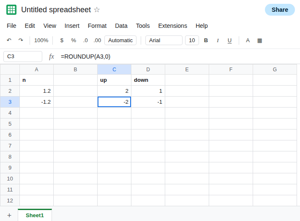Select cell D3 with value -1
Screen dimensions: 300x221
point(148,102)
